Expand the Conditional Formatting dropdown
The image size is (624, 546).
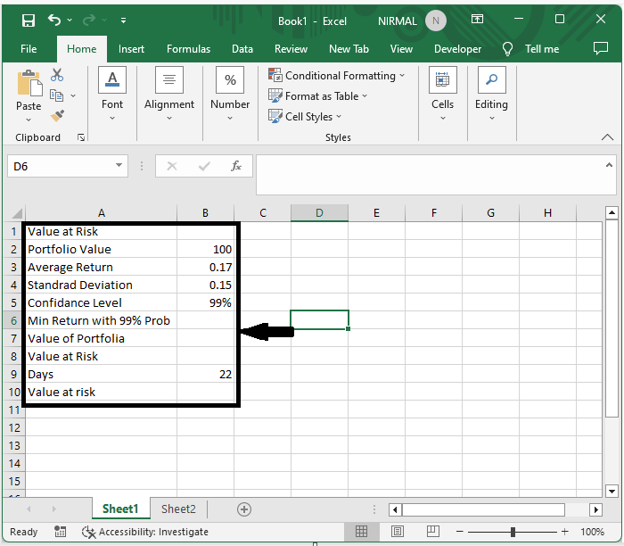[x=337, y=76]
